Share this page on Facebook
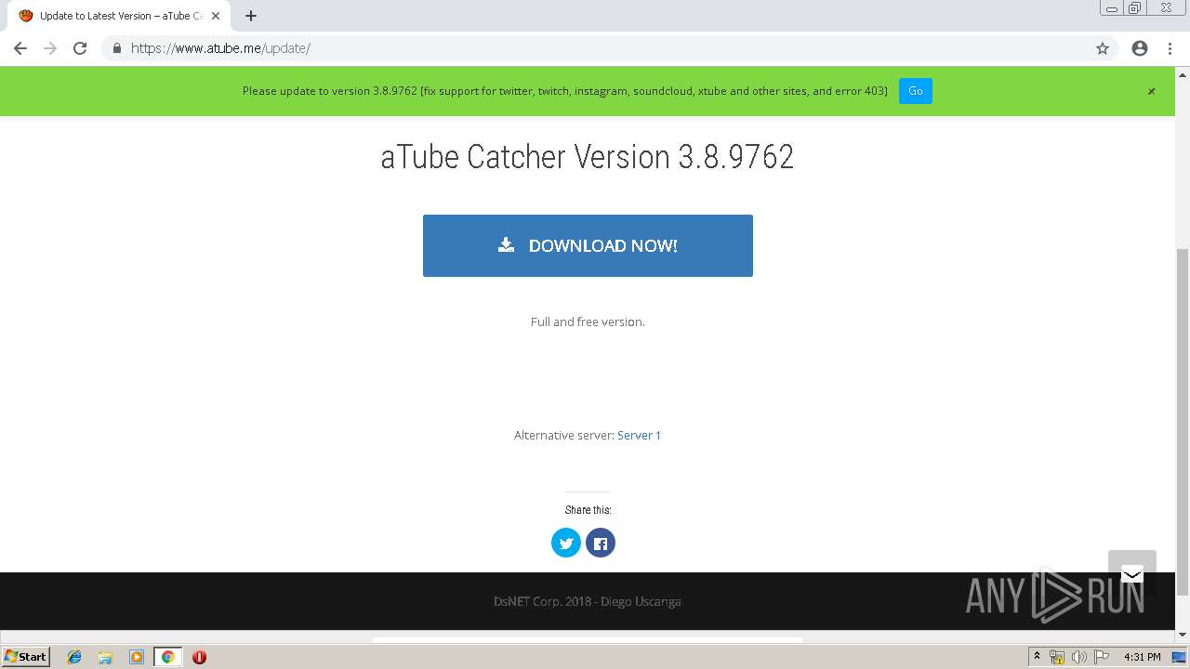 [601, 543]
